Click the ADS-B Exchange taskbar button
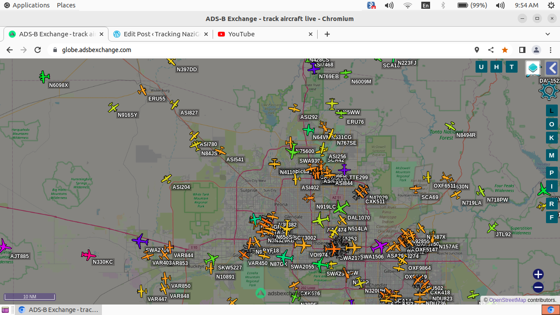The image size is (560, 315). [x=59, y=310]
